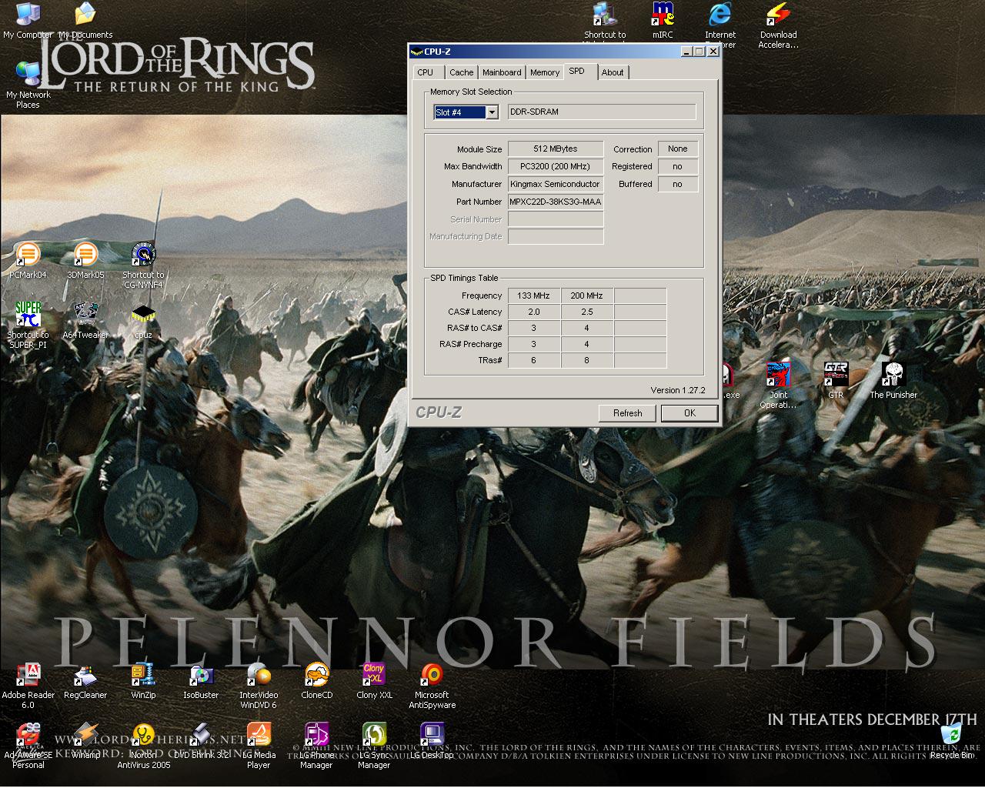
Task: Launch PCMark04 shortcut
Action: [28, 260]
